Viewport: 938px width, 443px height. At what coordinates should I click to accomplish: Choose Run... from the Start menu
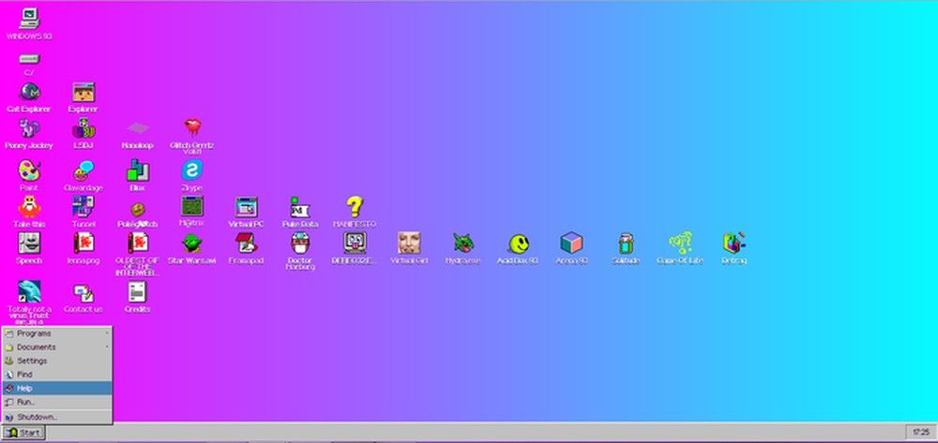(x=57, y=403)
